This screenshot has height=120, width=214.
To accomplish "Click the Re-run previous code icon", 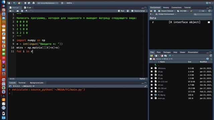I will pos(128,11).
